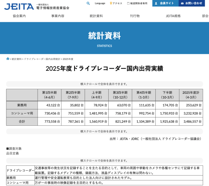The width and height of the screenshot is (209, 186).
Task: Click the 下半期 column header
Action: [168, 95]
